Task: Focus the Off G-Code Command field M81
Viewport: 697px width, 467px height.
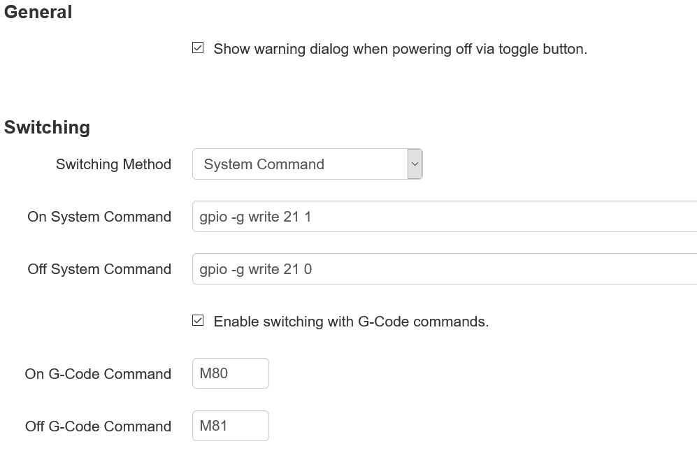Action: tap(230, 426)
